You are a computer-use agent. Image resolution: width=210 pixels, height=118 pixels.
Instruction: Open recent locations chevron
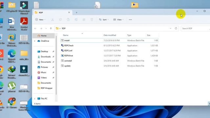coord(46,29)
